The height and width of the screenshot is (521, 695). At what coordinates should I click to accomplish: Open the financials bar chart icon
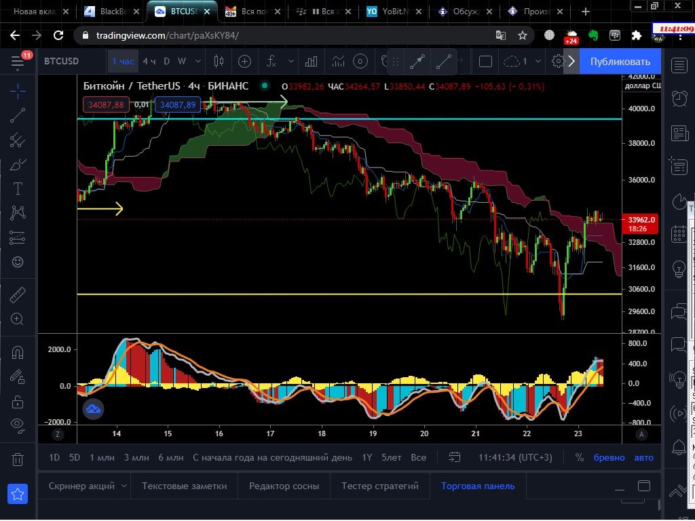(311, 61)
